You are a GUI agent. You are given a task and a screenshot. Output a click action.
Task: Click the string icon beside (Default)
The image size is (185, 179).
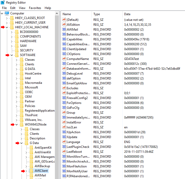(x=64, y=20)
